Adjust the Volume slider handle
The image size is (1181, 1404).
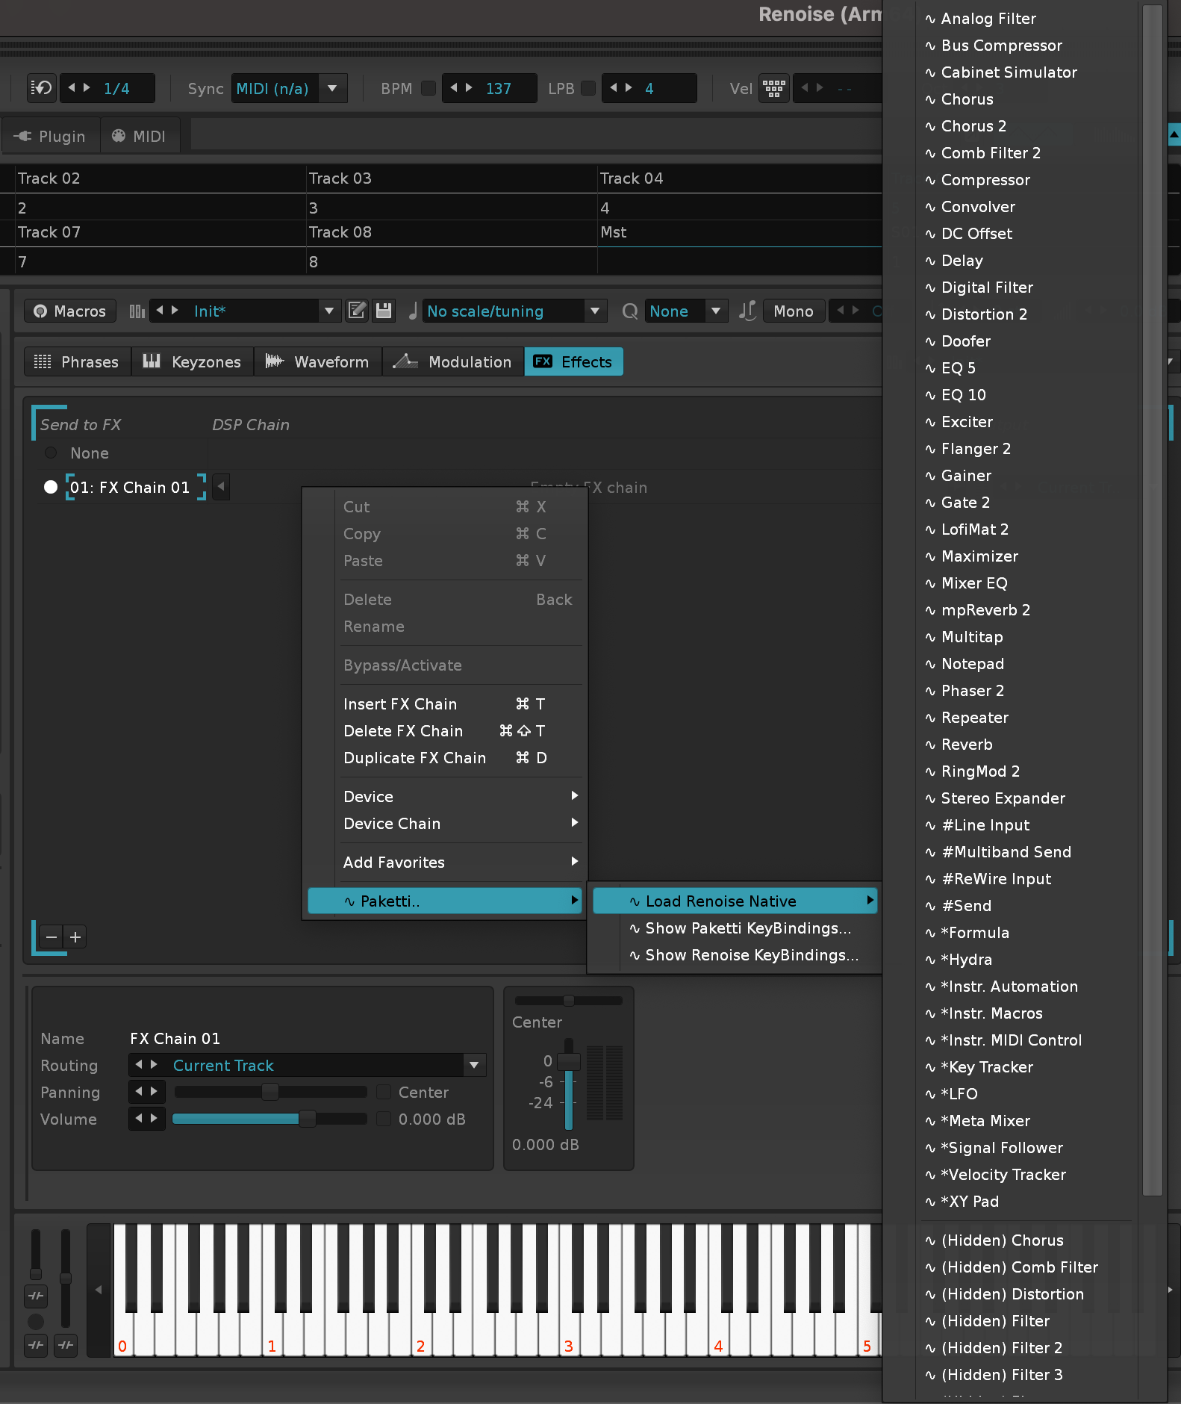pyautogui.click(x=307, y=1119)
